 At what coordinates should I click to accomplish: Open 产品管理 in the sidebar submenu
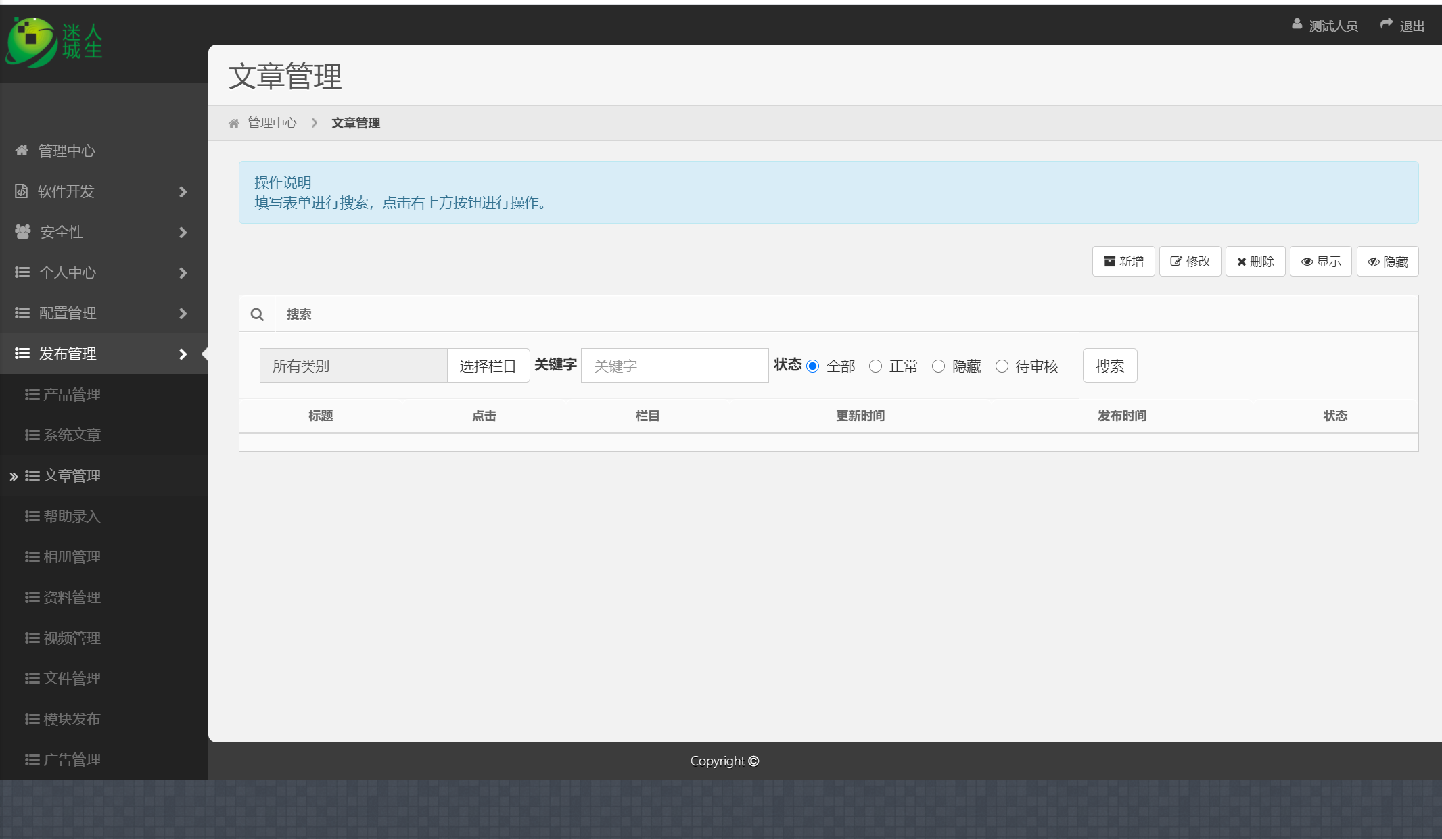click(72, 394)
